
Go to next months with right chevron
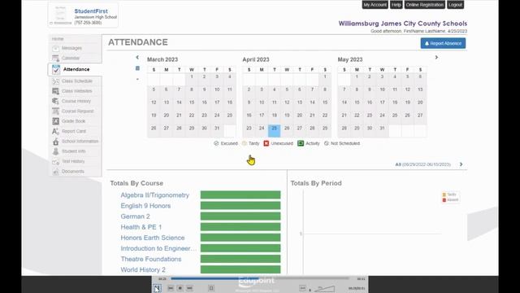[x=436, y=58]
